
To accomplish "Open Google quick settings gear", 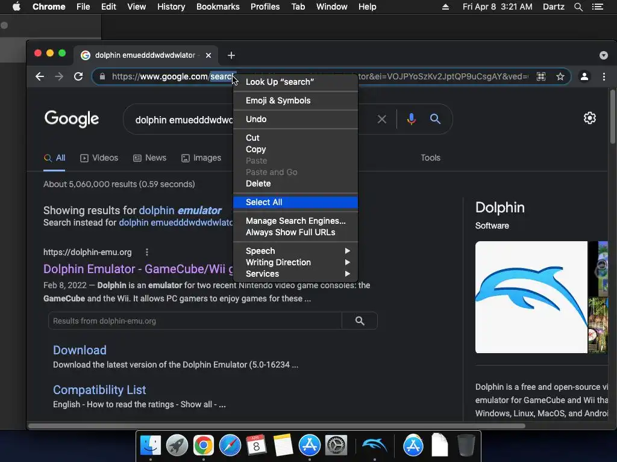I will coord(589,118).
